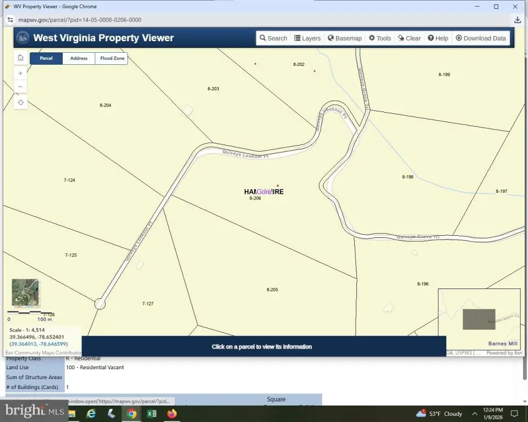Expand the Tools menu
Screen dimensions: 528x422
point(380,38)
